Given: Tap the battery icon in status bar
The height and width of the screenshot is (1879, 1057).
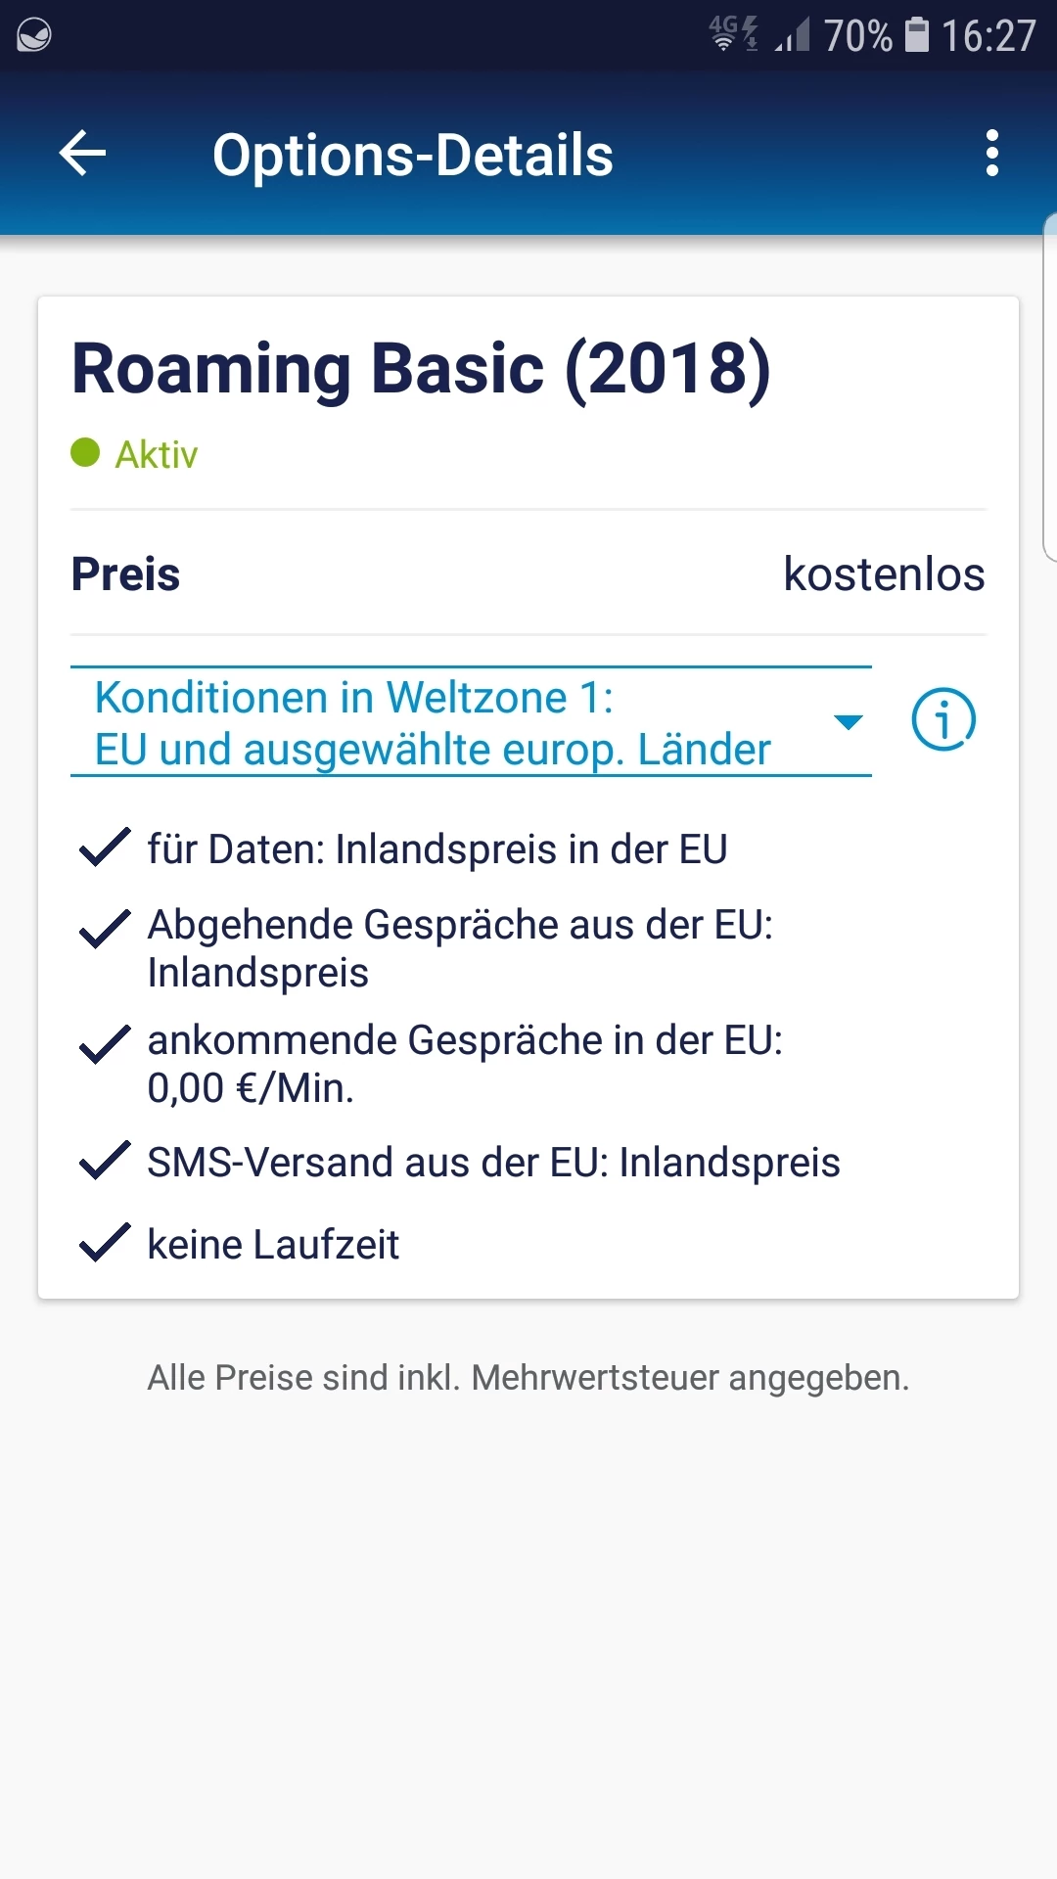Looking at the screenshot, I should (916, 35).
